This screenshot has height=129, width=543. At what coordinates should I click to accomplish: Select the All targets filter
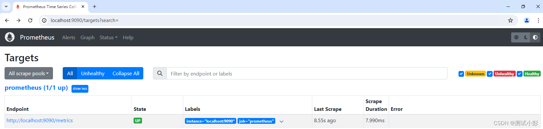pos(70,73)
